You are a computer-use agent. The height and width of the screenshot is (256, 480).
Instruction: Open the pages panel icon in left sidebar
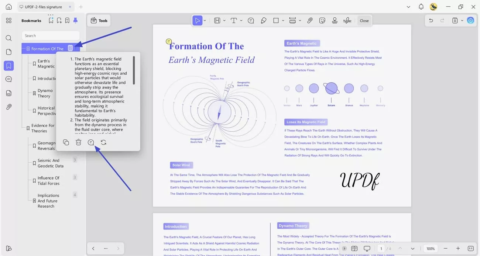8,52
